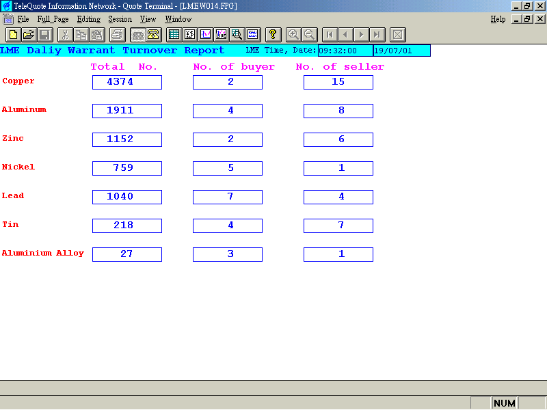
Task: Click the grid search magnifier icon
Action: [x=237, y=35]
